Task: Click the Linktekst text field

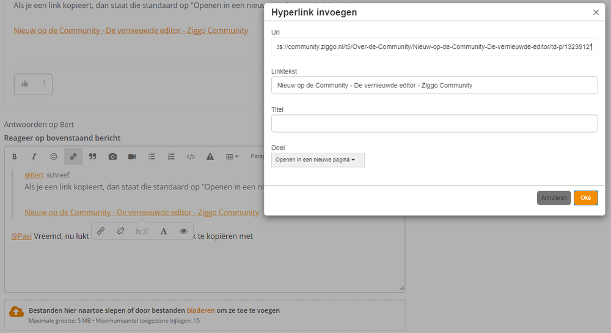Action: pos(434,86)
